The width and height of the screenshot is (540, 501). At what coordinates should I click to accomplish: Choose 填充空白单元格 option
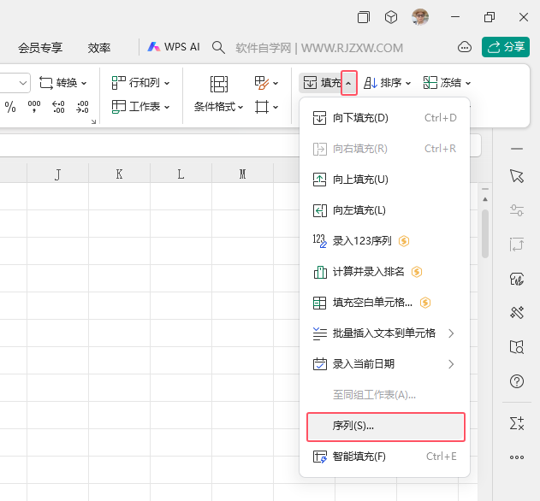[x=385, y=303]
